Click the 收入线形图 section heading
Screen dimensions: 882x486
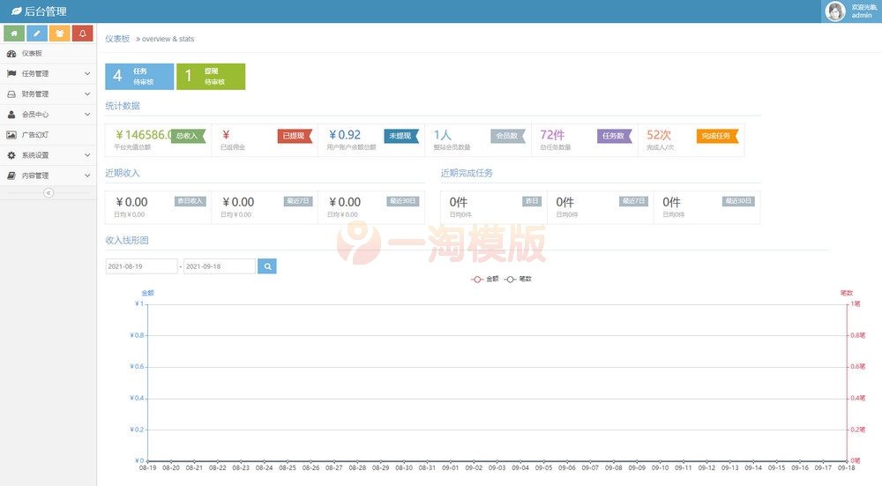(x=127, y=240)
